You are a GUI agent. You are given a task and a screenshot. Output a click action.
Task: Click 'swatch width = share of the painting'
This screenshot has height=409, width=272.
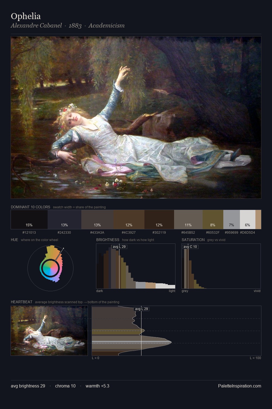pyautogui.click(x=79, y=207)
